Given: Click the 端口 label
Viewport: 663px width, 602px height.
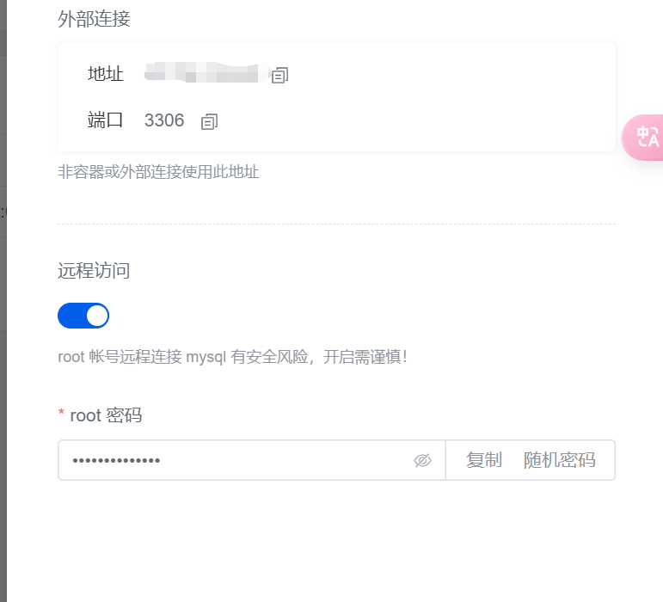Looking at the screenshot, I should (105, 120).
